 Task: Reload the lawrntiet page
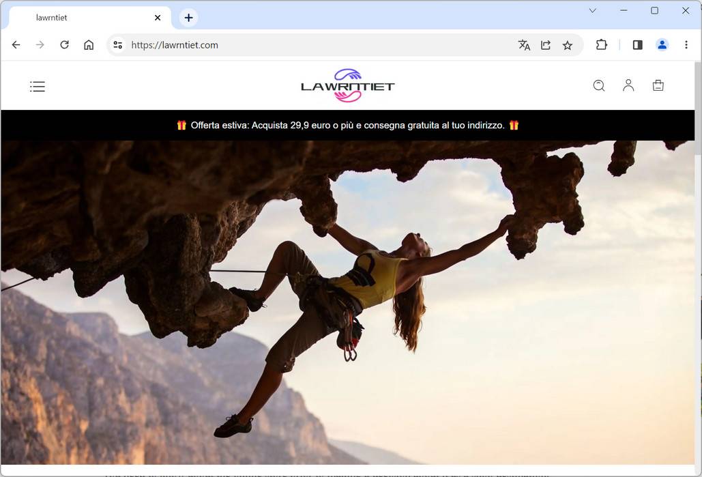64,44
